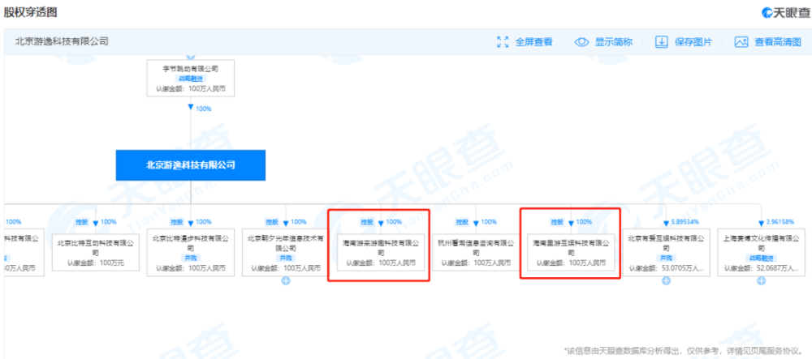Viewport: 812px width, 359px height.
Task: Open 海南游来游趣科技有限公司 node
Action: 381,252
